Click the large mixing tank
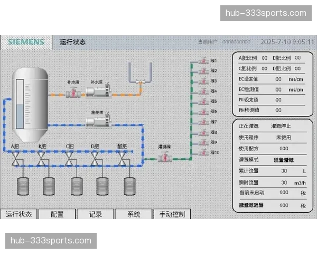Screen dimensions: 317x254 (x=30, y=104)
